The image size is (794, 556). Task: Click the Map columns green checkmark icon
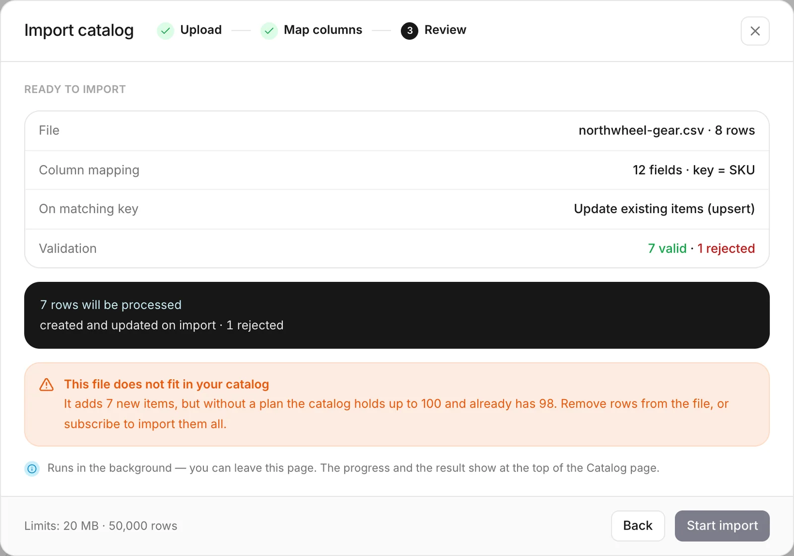click(269, 30)
